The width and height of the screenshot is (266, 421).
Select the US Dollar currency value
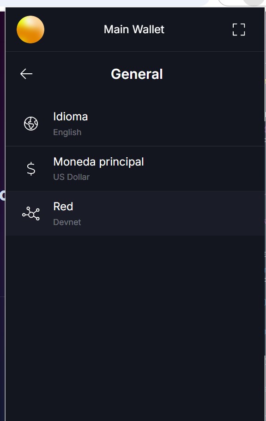pyautogui.click(x=71, y=177)
